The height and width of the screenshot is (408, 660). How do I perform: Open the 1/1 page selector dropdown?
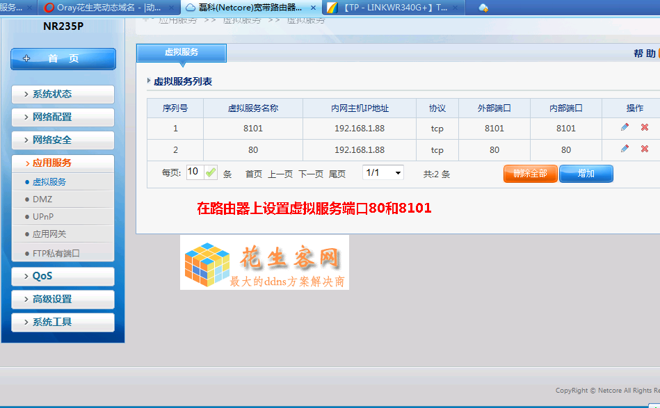tap(383, 172)
